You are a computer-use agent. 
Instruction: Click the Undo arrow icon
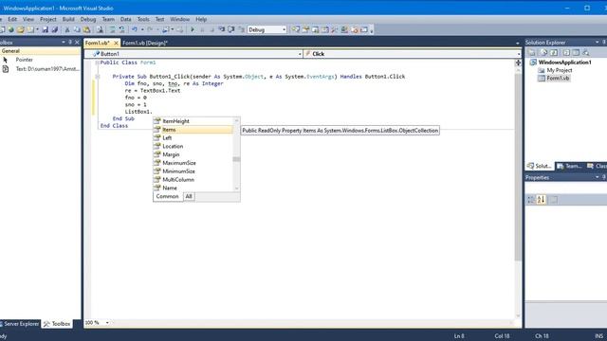pos(135,29)
